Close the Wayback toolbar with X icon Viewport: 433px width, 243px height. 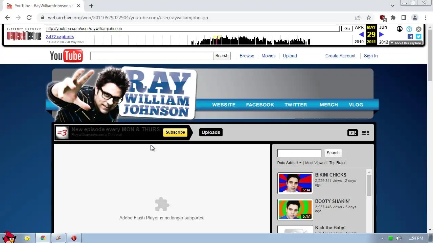point(419,29)
